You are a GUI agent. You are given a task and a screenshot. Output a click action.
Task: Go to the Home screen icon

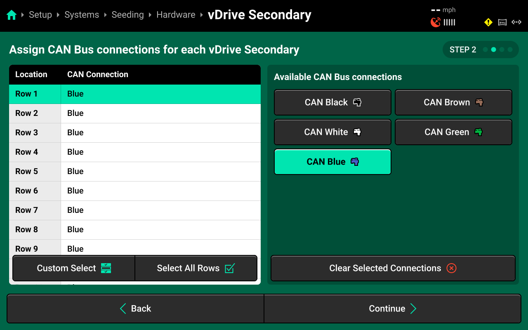[12, 15]
